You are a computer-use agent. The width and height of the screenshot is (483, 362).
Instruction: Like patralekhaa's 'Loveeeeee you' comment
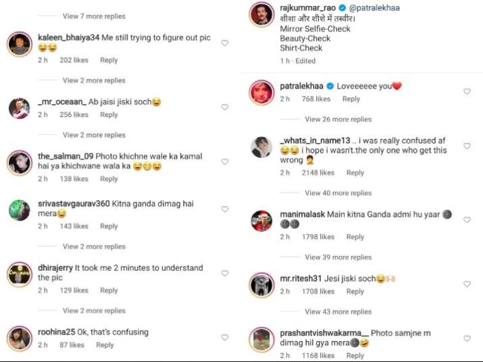coord(467,91)
